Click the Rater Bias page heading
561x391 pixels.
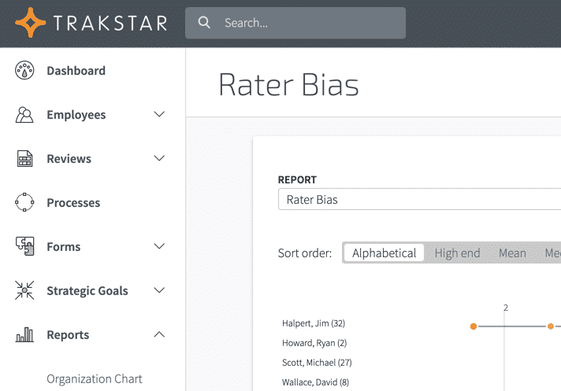[x=288, y=85]
